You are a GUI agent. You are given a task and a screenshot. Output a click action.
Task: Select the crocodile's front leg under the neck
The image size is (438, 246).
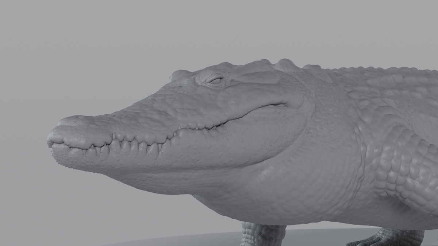pyautogui.click(x=264, y=234)
